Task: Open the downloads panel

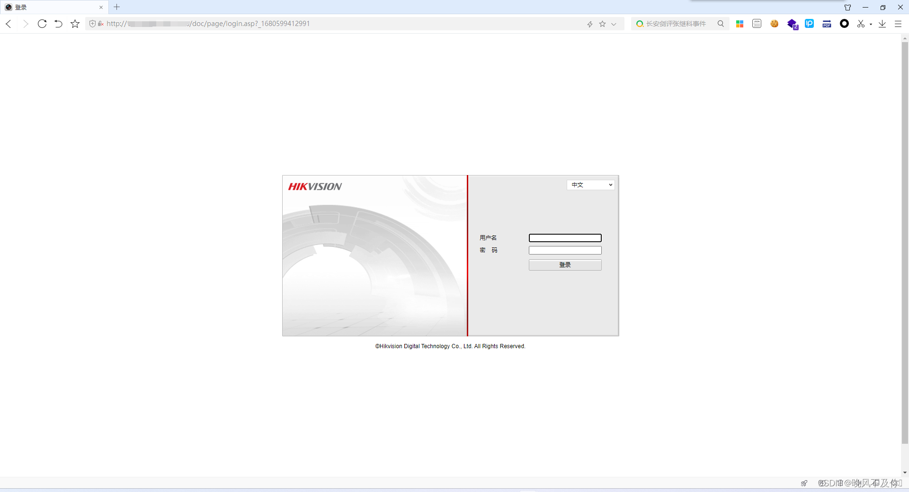Action: click(x=882, y=24)
